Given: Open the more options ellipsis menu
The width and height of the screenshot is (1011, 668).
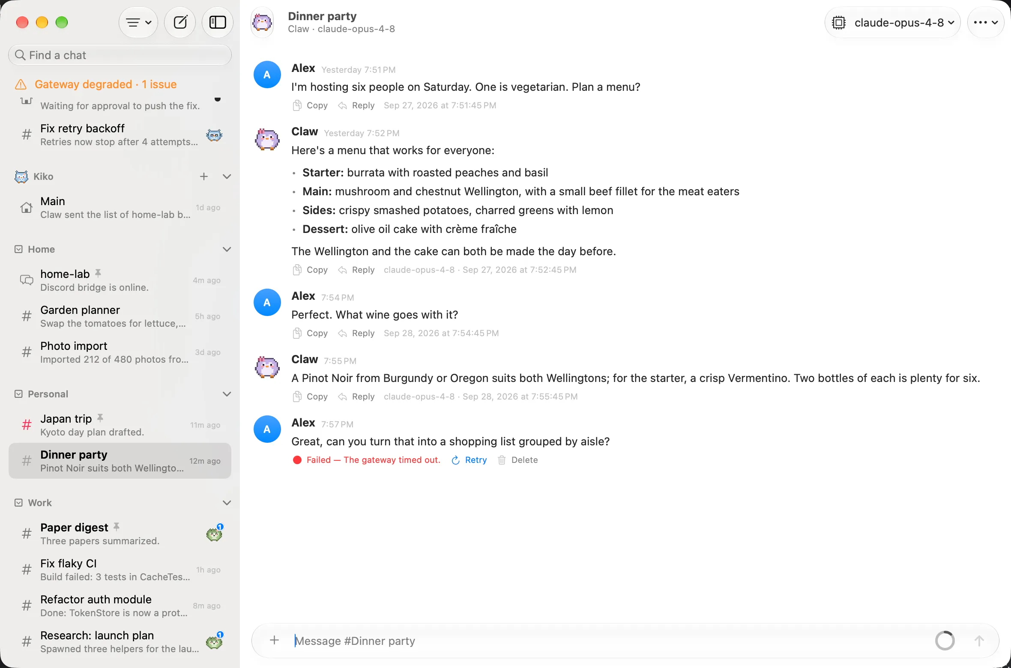Looking at the screenshot, I should click(x=986, y=22).
